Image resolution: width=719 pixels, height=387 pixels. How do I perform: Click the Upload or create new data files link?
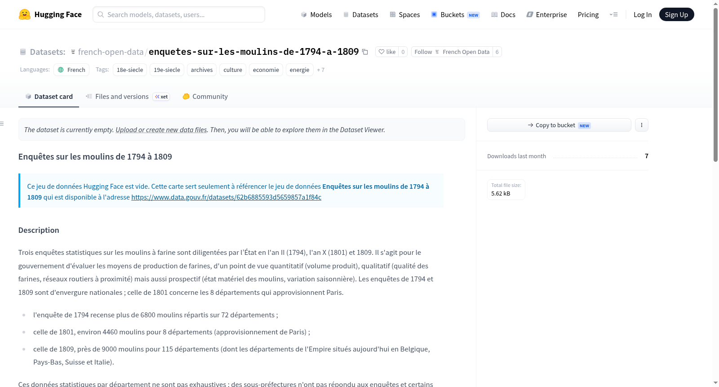point(161,130)
